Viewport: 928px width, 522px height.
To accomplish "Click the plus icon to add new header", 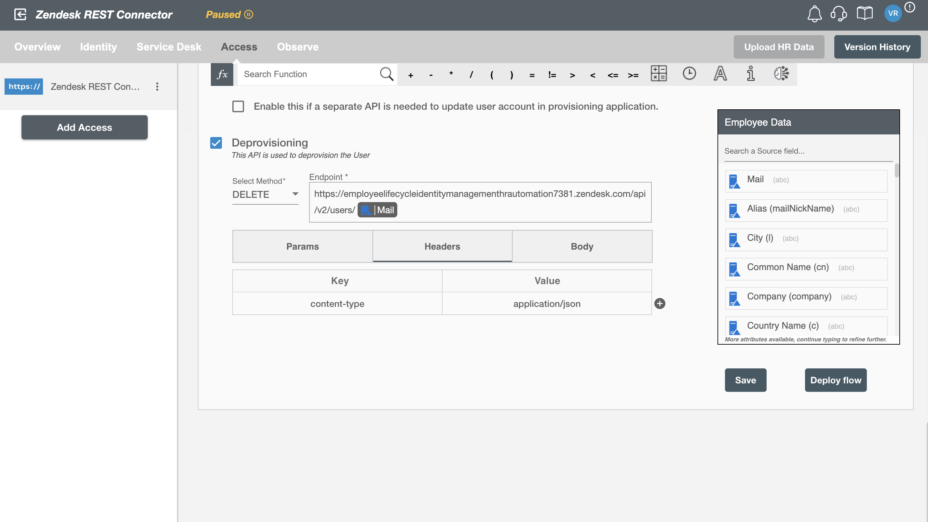I will (660, 303).
